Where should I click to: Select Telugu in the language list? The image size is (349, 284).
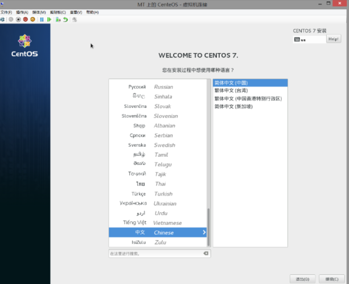tap(158, 164)
